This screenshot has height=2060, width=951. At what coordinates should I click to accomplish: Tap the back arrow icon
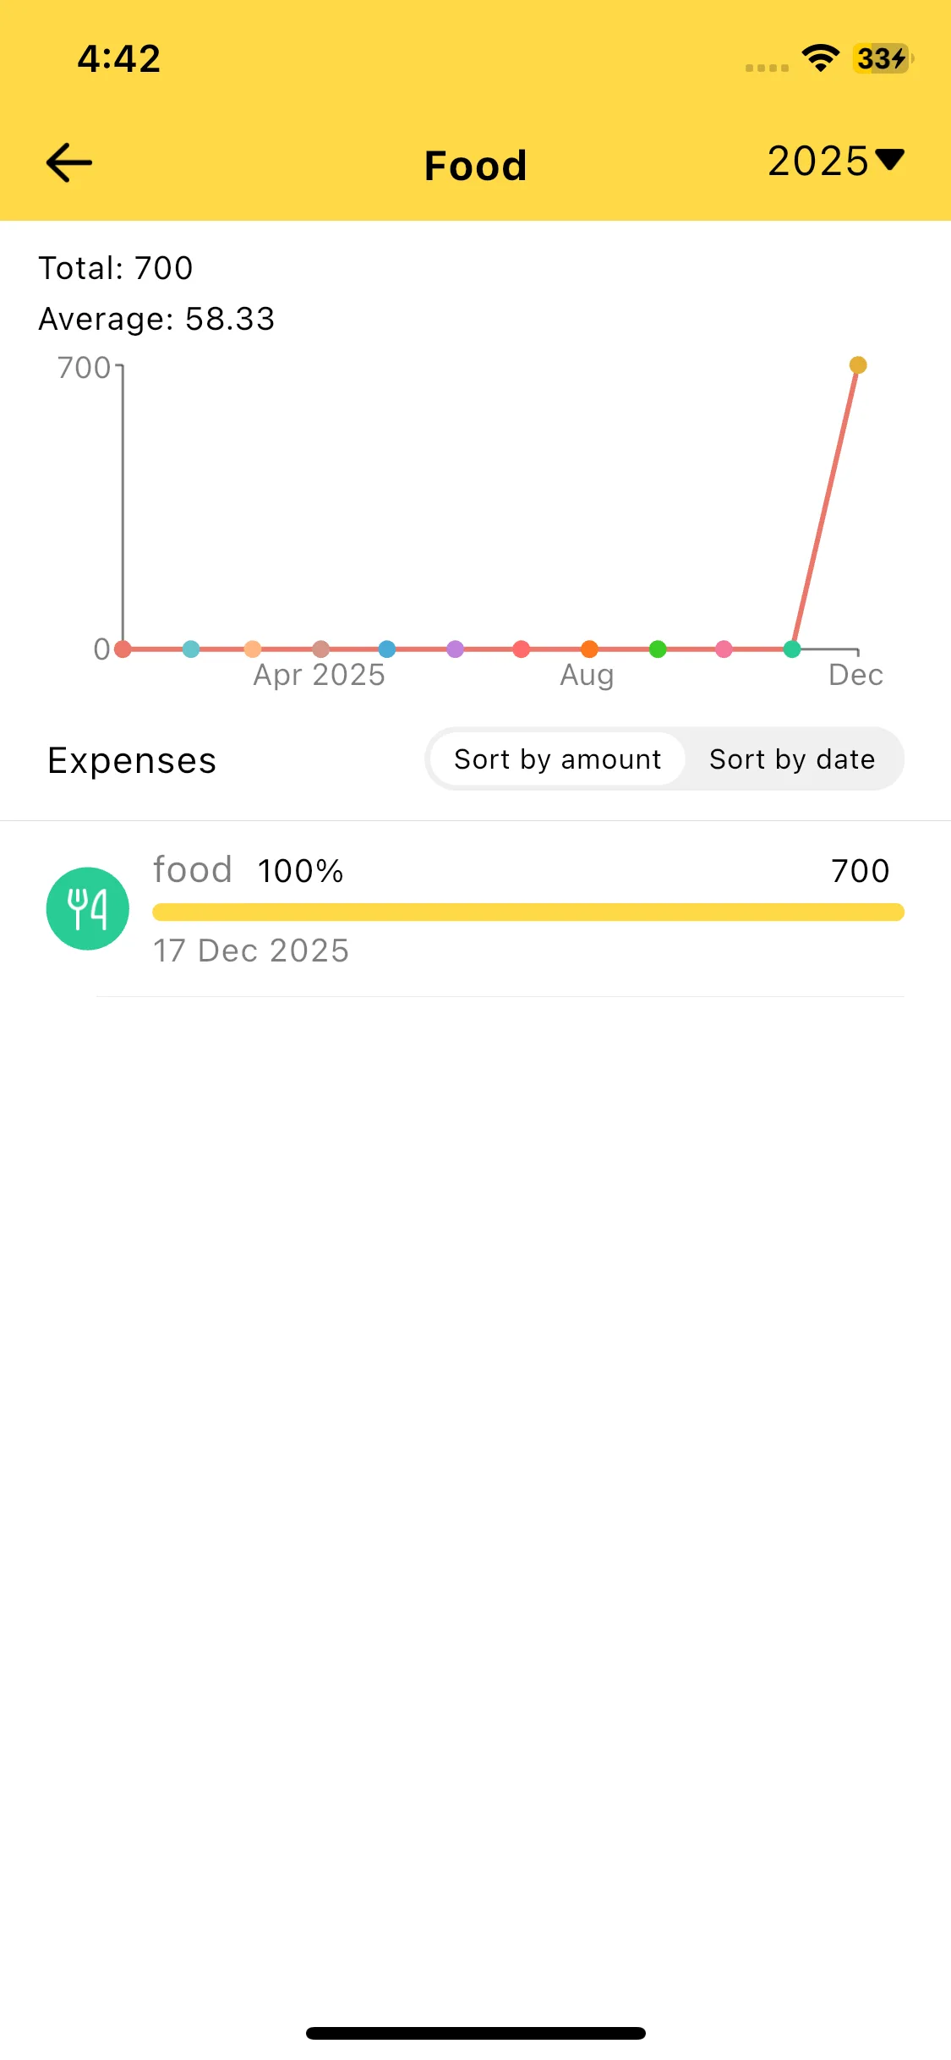click(x=69, y=162)
